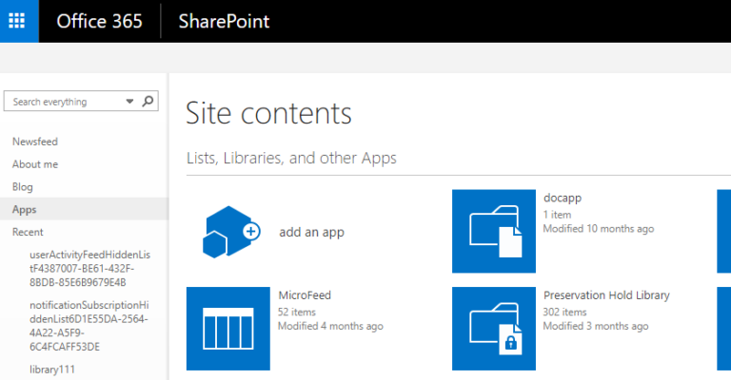Go to About me page
This screenshot has height=380, width=731.
pos(35,164)
